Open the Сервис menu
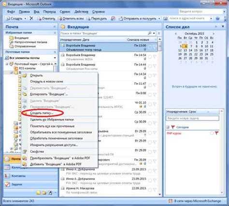 click(x=65, y=12)
